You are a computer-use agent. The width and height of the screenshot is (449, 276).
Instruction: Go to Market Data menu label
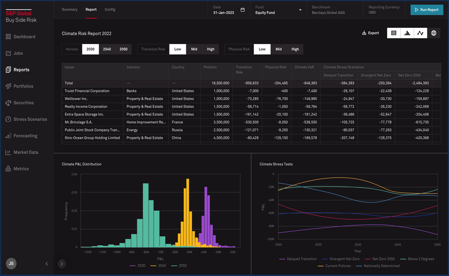coord(26,152)
